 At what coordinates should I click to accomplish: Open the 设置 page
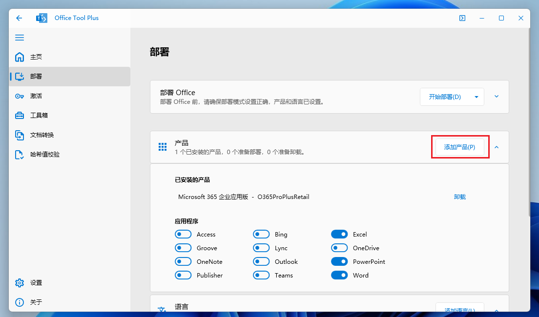70,283
